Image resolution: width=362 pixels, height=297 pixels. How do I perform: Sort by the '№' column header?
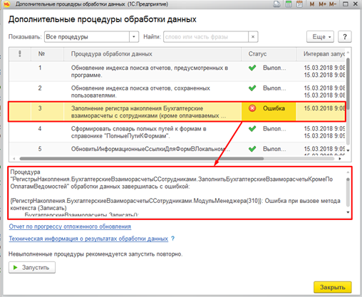(x=47, y=54)
